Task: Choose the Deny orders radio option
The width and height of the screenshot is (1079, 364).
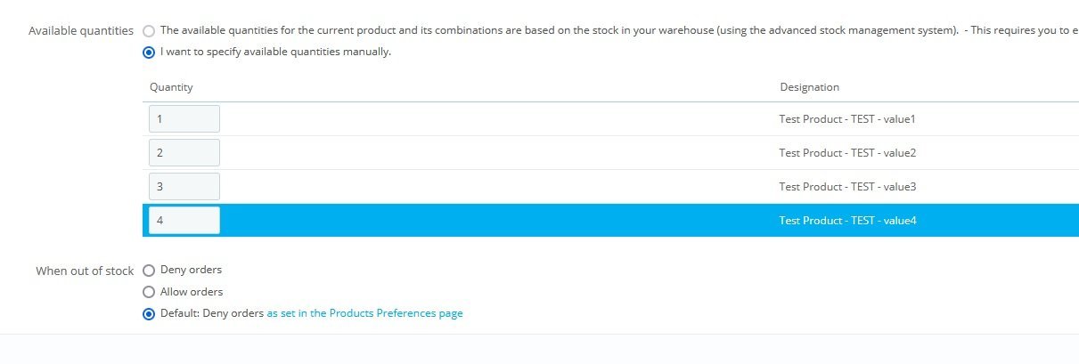Action: pos(149,271)
